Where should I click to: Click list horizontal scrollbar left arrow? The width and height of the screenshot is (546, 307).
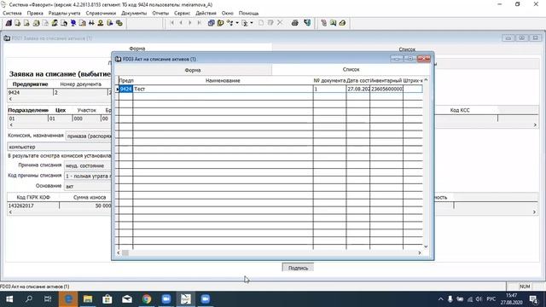[119, 252]
